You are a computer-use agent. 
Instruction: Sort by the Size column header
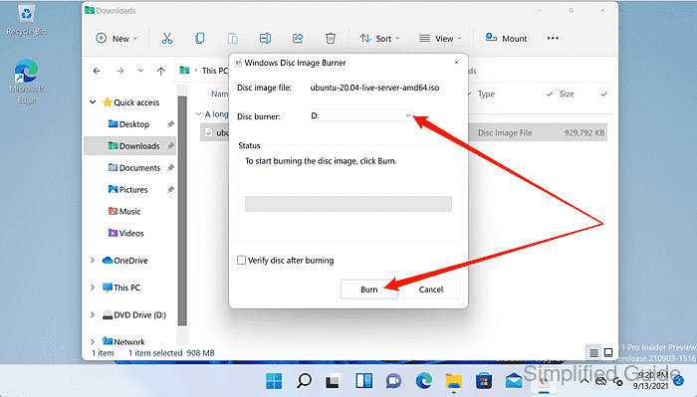(567, 95)
